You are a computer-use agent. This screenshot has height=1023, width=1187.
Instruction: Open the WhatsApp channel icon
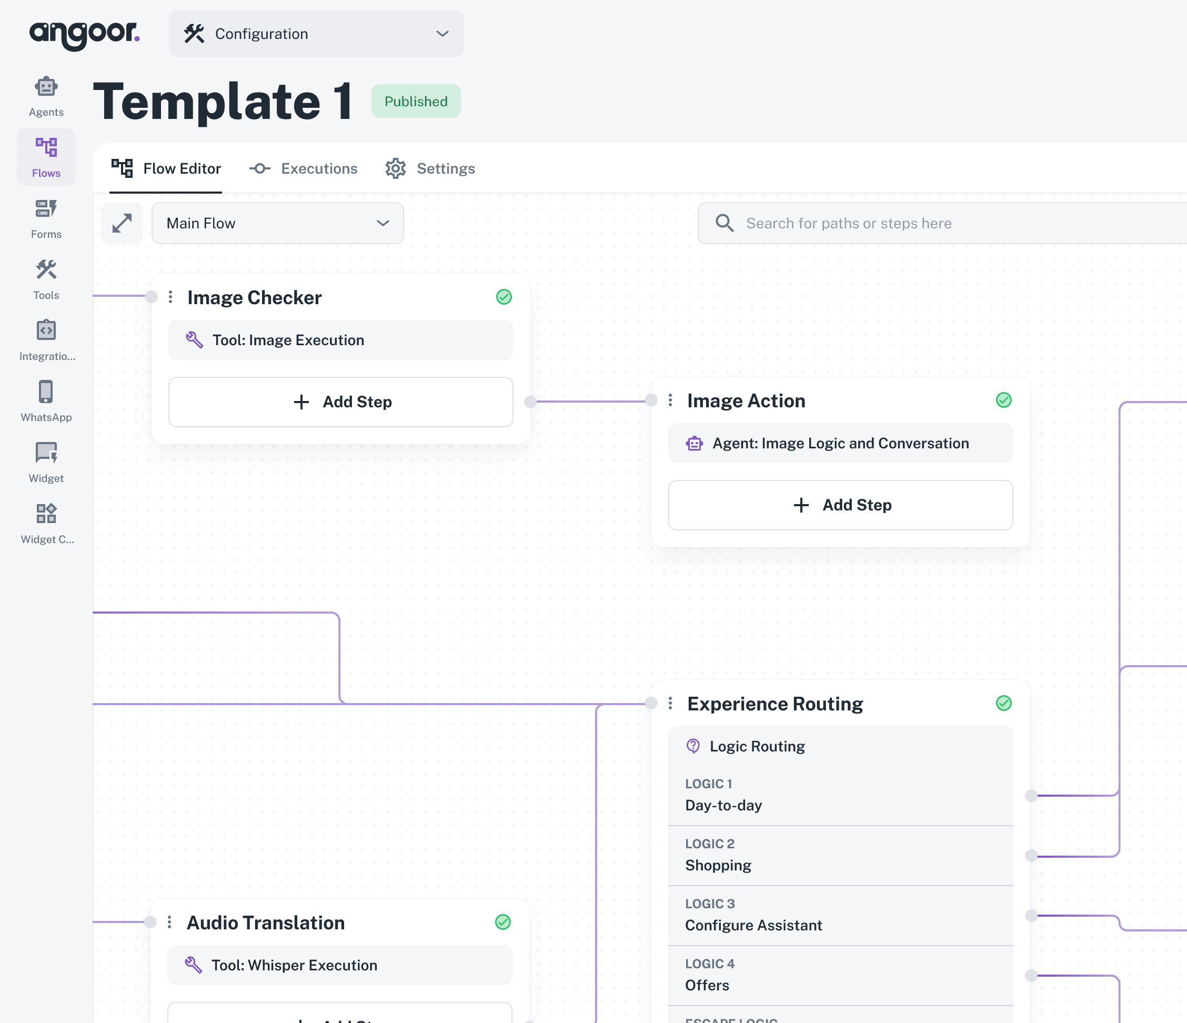tap(46, 400)
